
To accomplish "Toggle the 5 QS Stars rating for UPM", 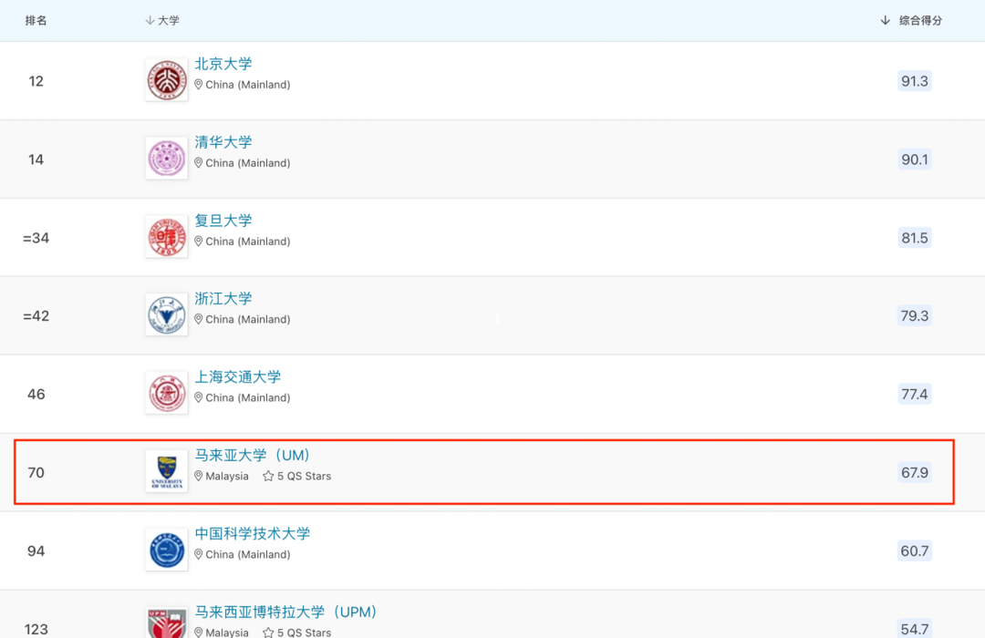I will [266, 632].
